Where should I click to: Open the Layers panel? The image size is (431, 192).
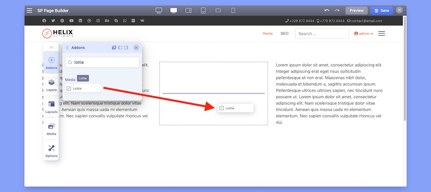click(51, 85)
